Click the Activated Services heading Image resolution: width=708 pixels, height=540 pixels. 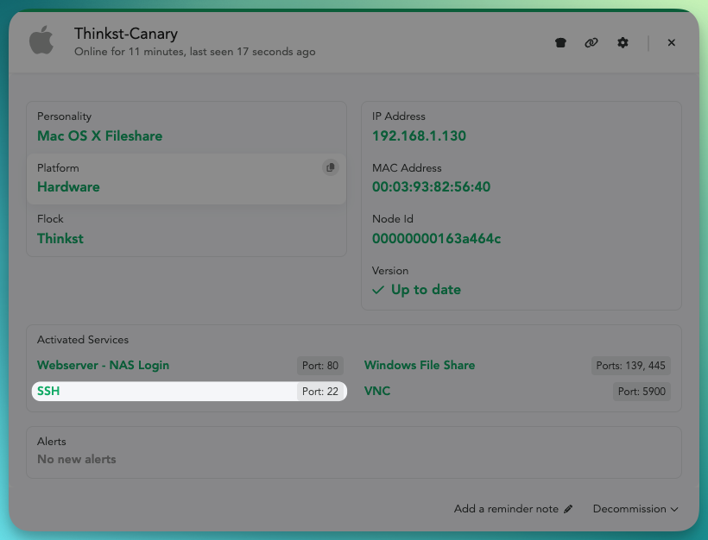click(x=83, y=340)
